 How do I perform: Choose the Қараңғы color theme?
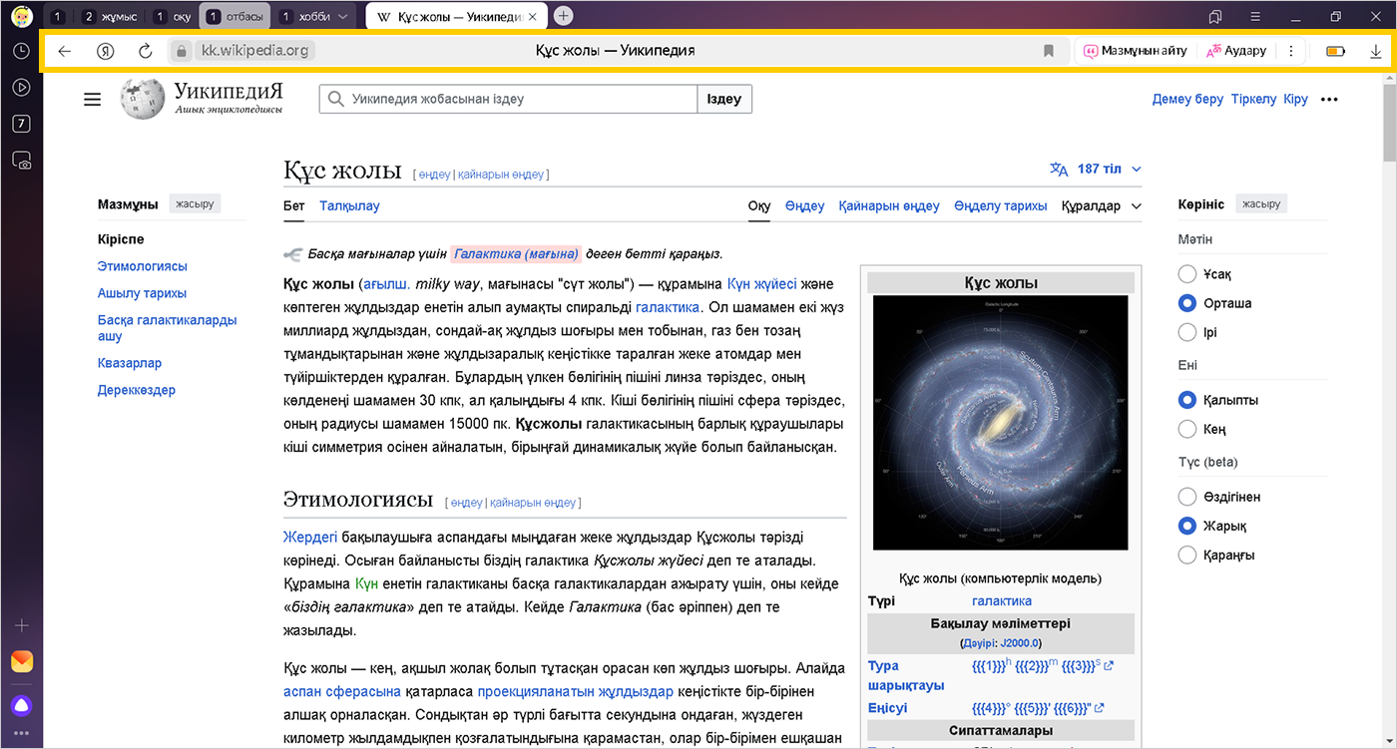[1187, 556]
